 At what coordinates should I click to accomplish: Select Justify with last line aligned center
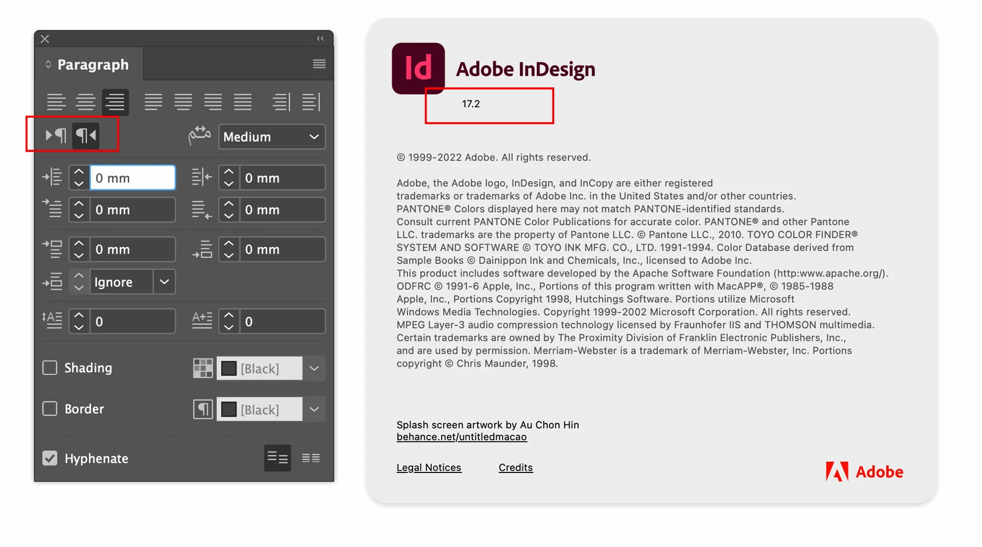(183, 102)
